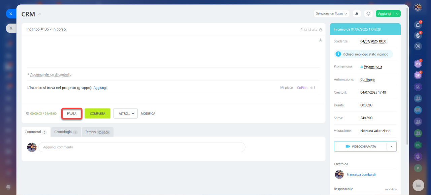Toggle Priorità alta flame icon
431x195 pixels.
click(321, 30)
